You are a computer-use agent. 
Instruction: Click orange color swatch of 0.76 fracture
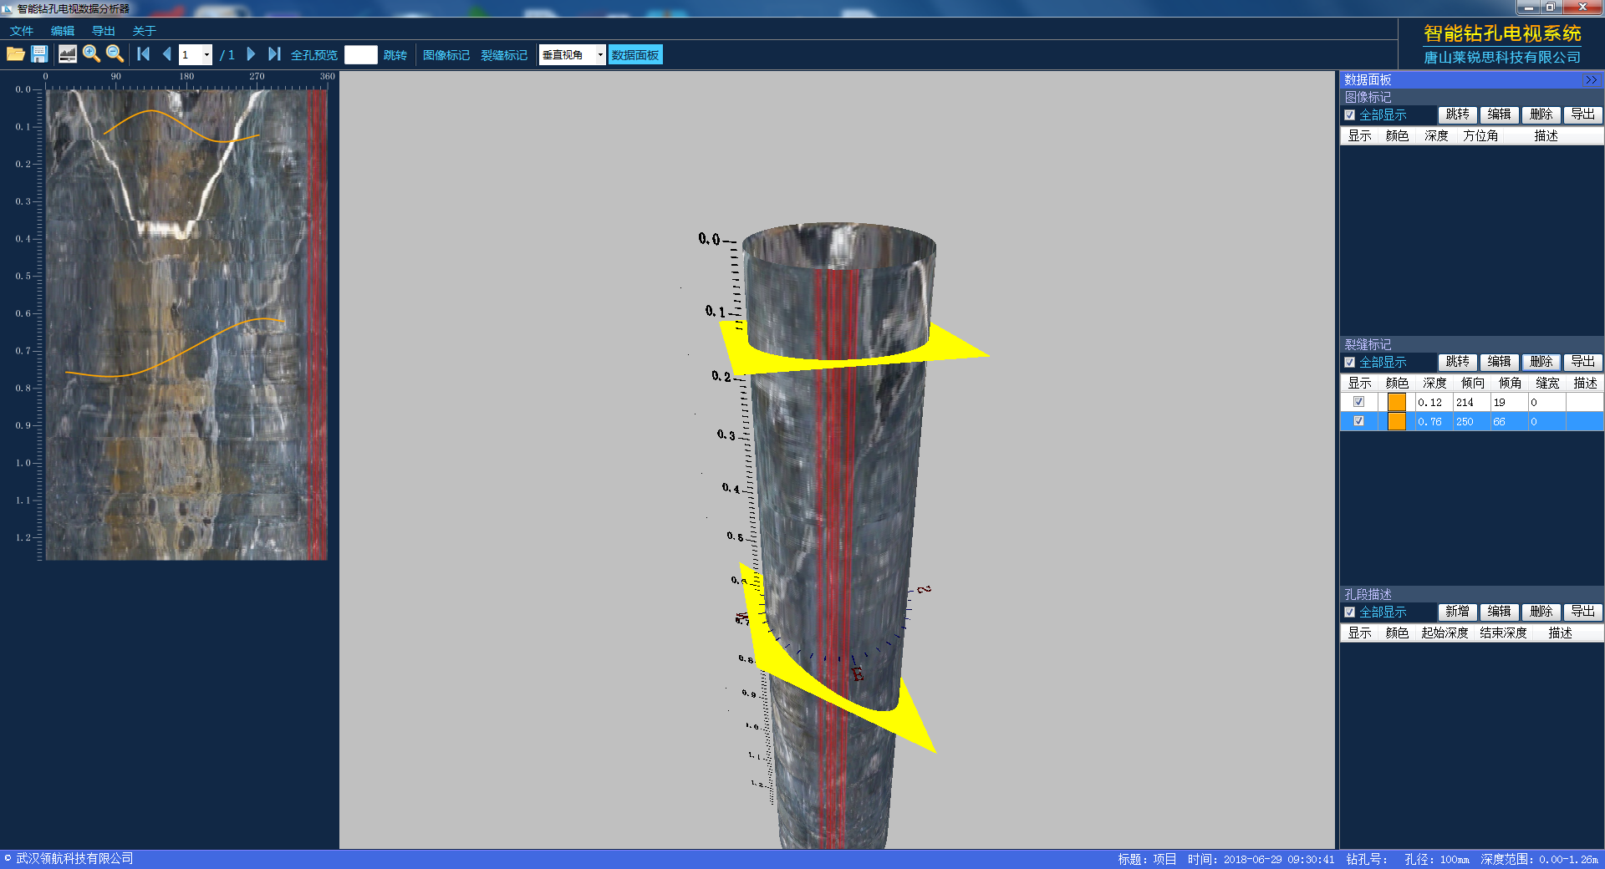tap(1396, 422)
